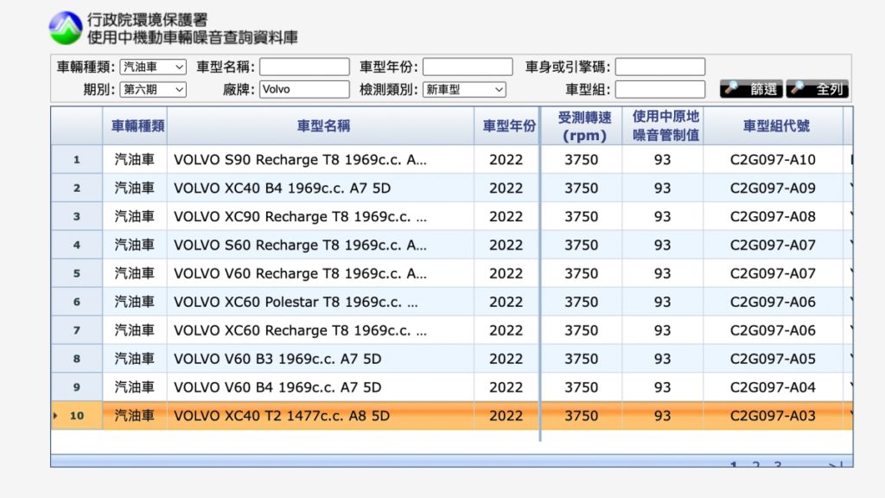Click row number 6 in the table

coord(77,302)
